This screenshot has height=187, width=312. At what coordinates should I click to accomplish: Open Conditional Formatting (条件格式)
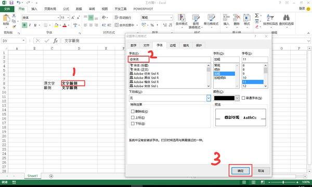point(181,21)
